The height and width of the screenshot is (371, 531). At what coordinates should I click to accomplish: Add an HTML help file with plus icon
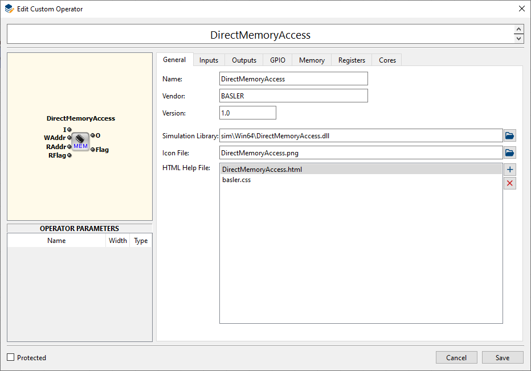pos(510,170)
